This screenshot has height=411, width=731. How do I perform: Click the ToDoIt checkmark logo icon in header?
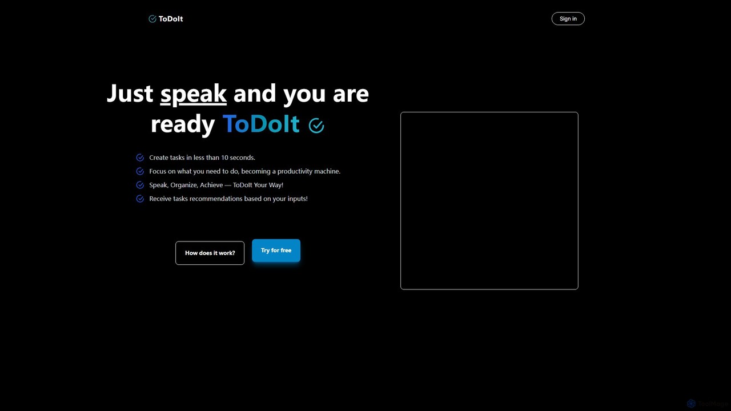point(152,19)
